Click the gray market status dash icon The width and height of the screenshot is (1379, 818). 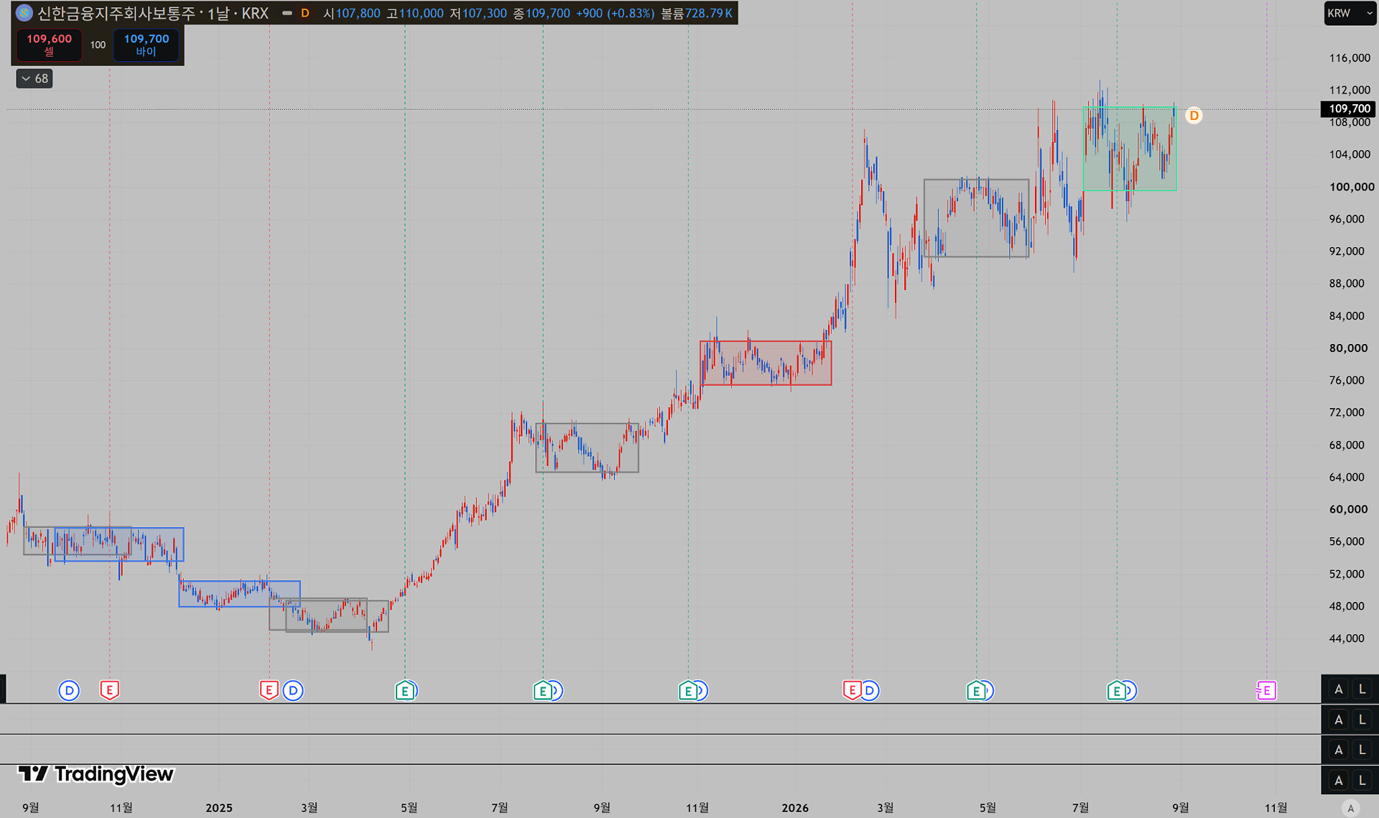[287, 13]
